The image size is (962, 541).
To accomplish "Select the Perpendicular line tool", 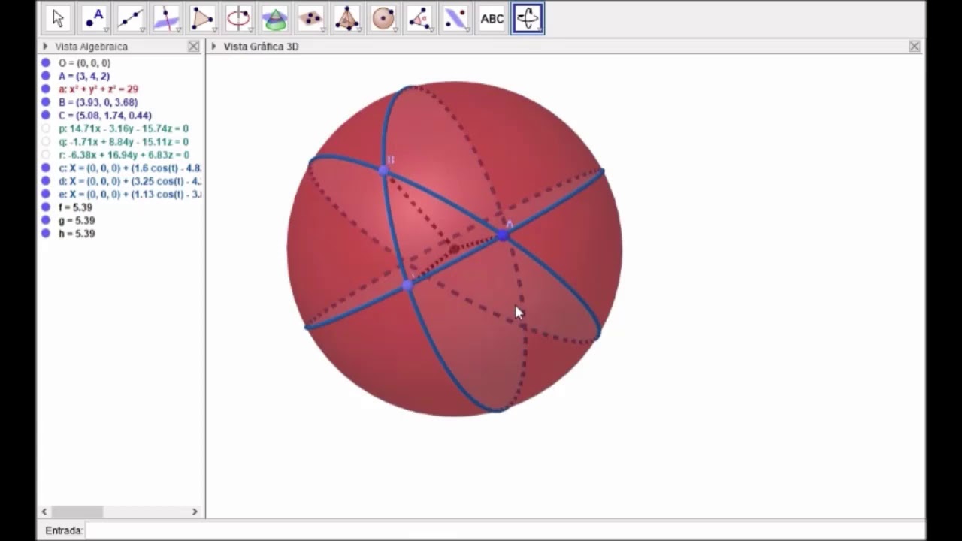I will 166,19.
